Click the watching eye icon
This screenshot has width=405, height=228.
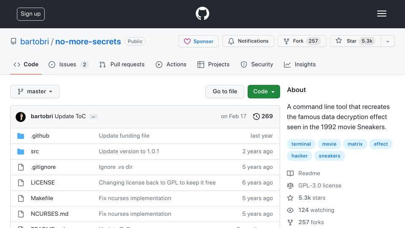(290, 210)
